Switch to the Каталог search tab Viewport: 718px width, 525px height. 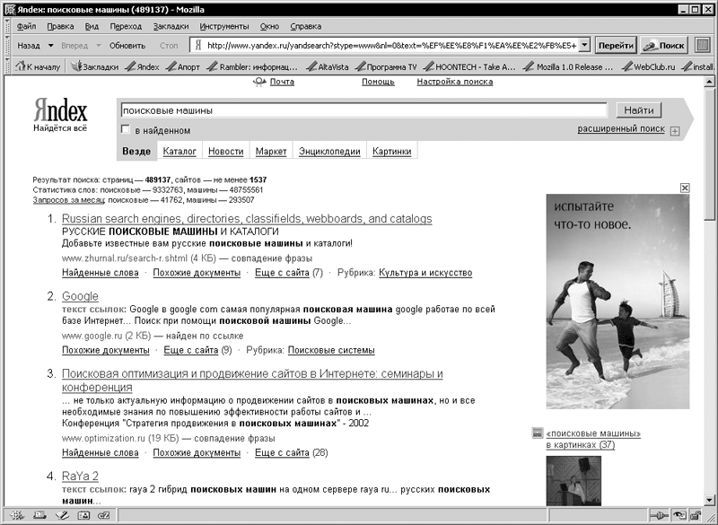(179, 151)
